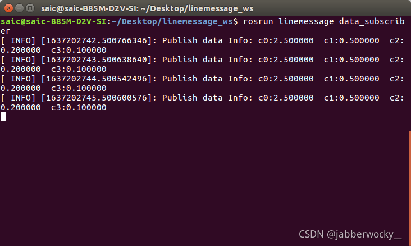The width and height of the screenshot is (411, 246).
Task: Click c0:2.500000 in the first log line
Action: pyautogui.click(x=286, y=40)
